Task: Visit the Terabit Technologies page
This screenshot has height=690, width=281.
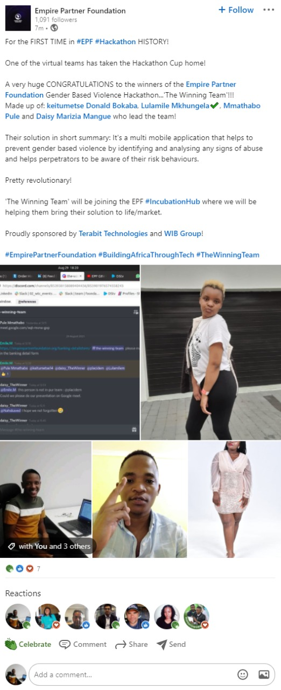Action: tap(112, 233)
